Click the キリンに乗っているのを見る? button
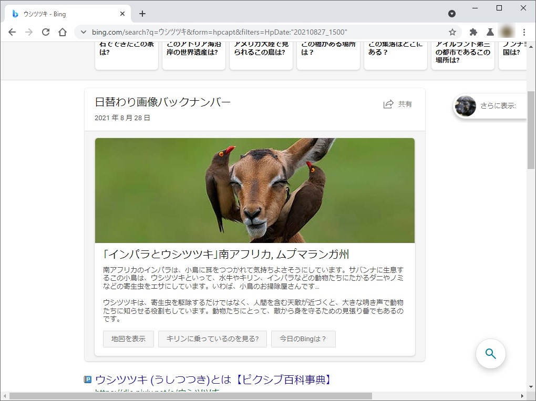536x401 pixels. point(212,339)
